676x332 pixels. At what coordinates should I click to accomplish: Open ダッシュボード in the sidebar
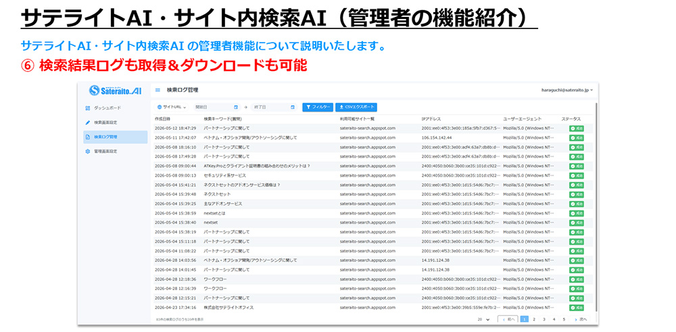coord(115,108)
